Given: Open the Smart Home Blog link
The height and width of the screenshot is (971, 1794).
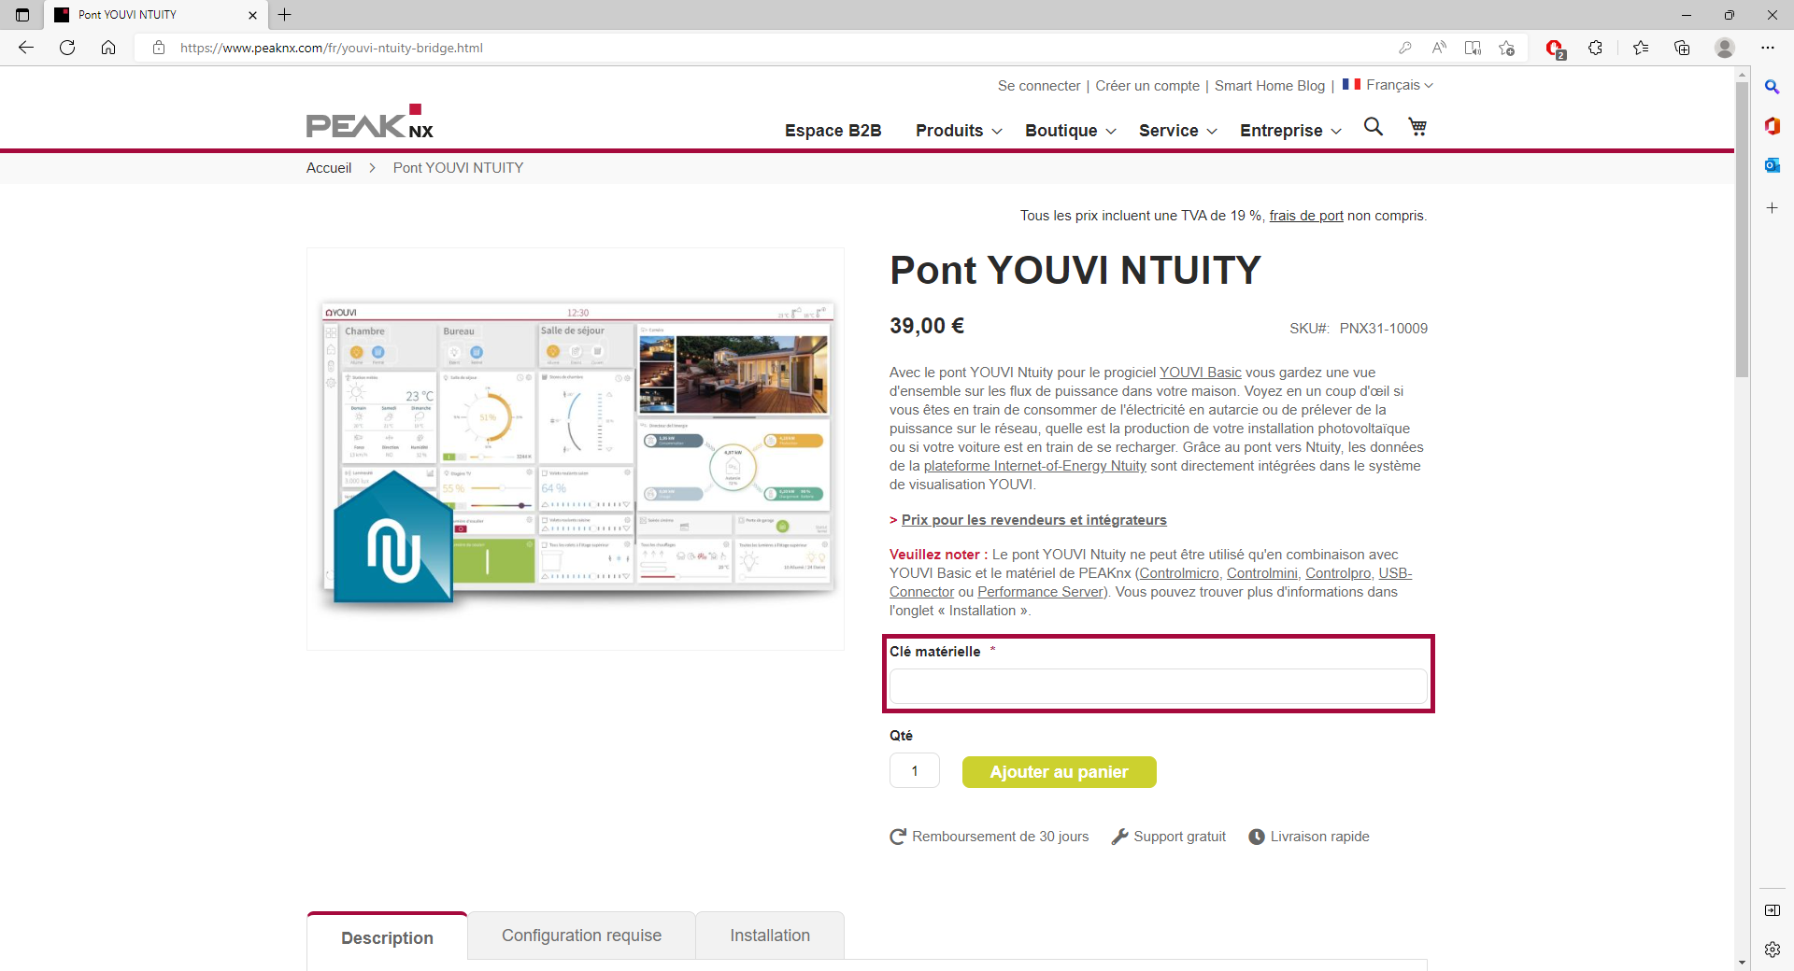Looking at the screenshot, I should coord(1270,86).
